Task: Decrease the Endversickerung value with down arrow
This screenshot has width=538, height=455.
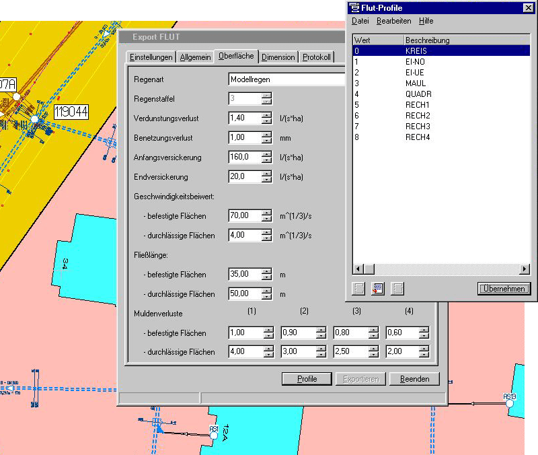Action: [267, 180]
